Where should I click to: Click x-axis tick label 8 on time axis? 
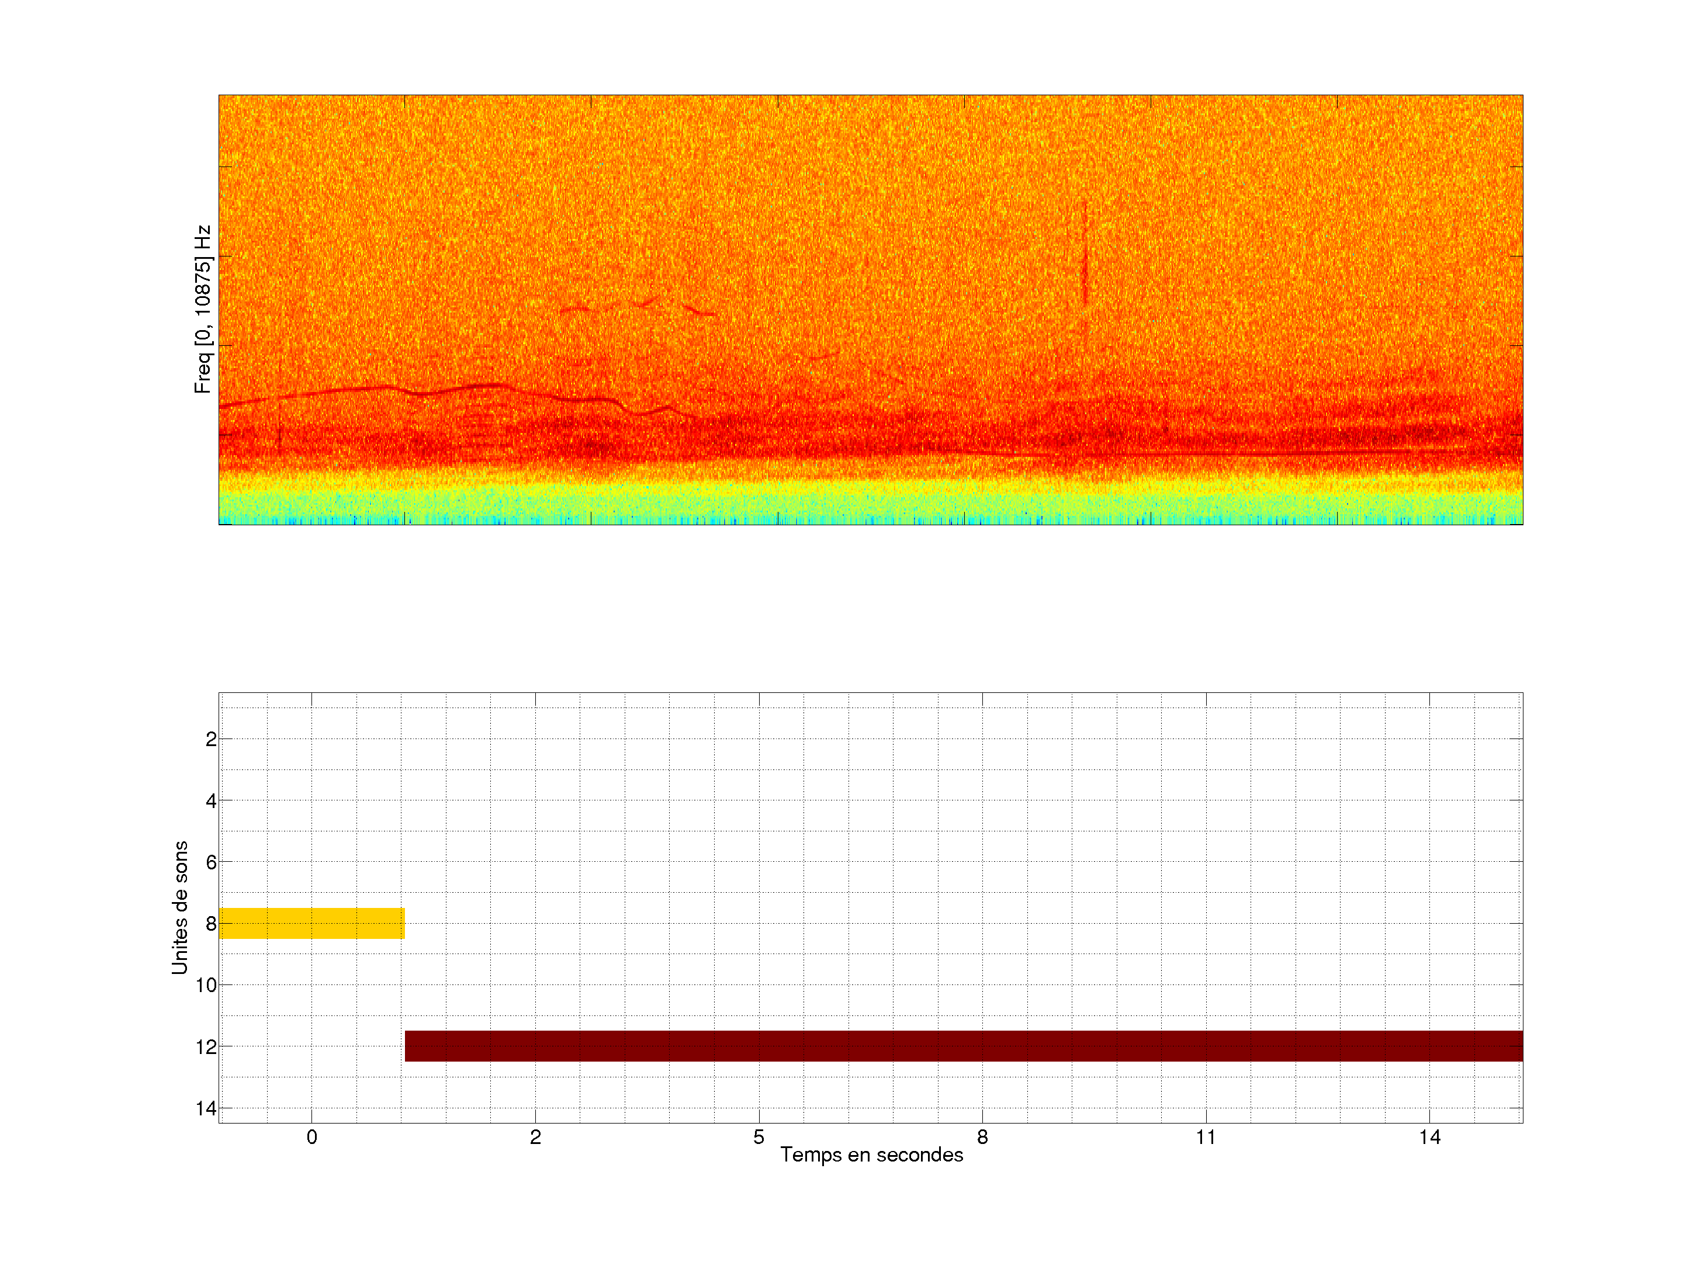pyautogui.click(x=982, y=1137)
